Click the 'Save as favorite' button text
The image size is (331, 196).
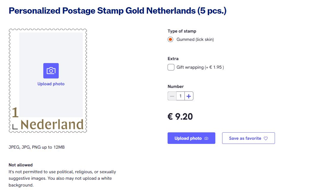pos(245,138)
